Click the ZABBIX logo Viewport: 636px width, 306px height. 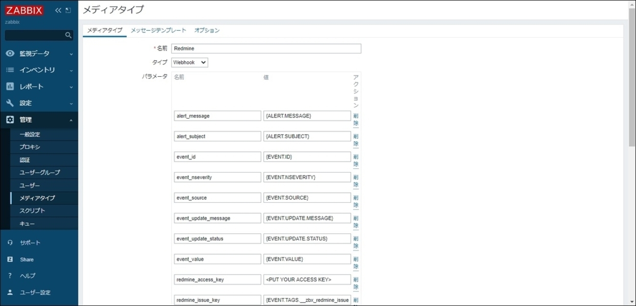click(x=24, y=10)
